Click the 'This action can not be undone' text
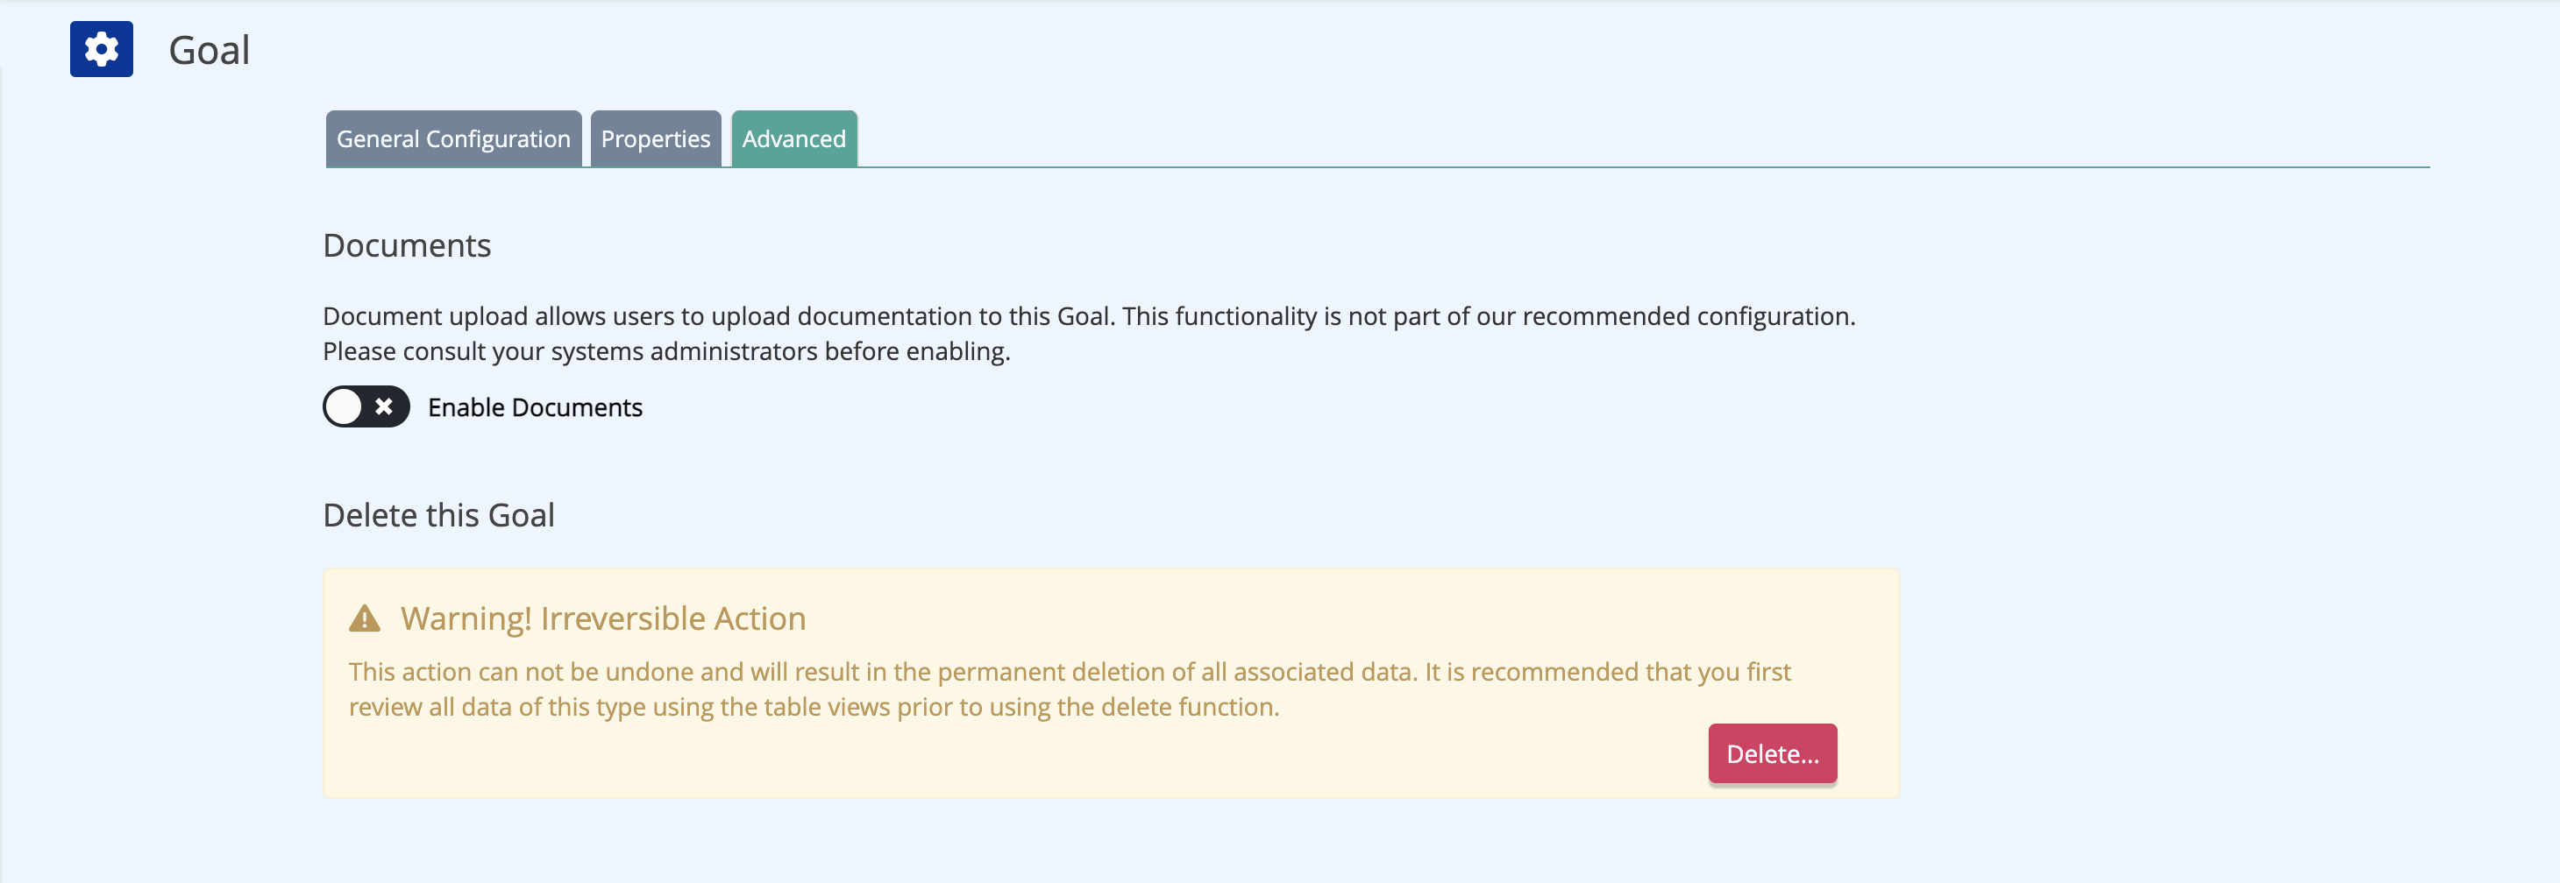This screenshot has width=2560, height=883. point(1070,671)
